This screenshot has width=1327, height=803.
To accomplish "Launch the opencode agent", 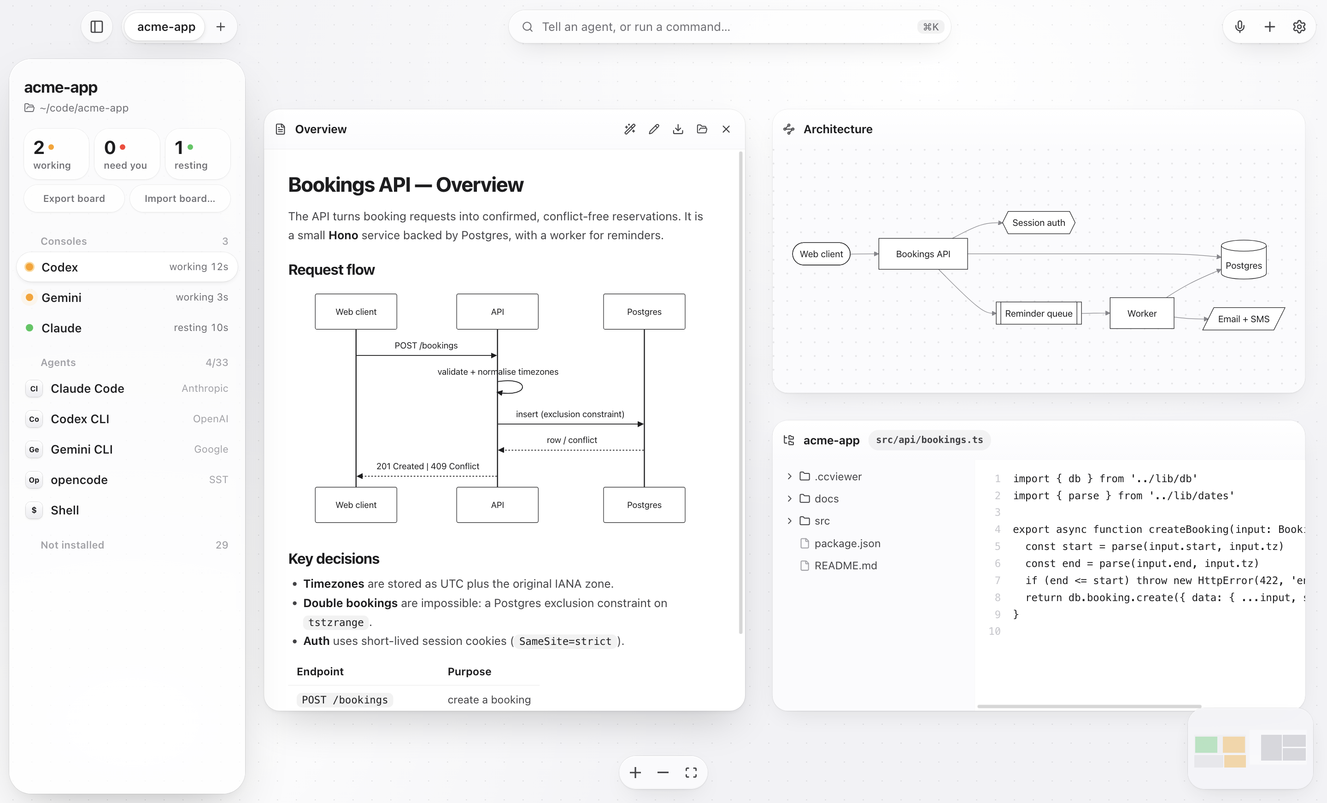I will [127, 480].
